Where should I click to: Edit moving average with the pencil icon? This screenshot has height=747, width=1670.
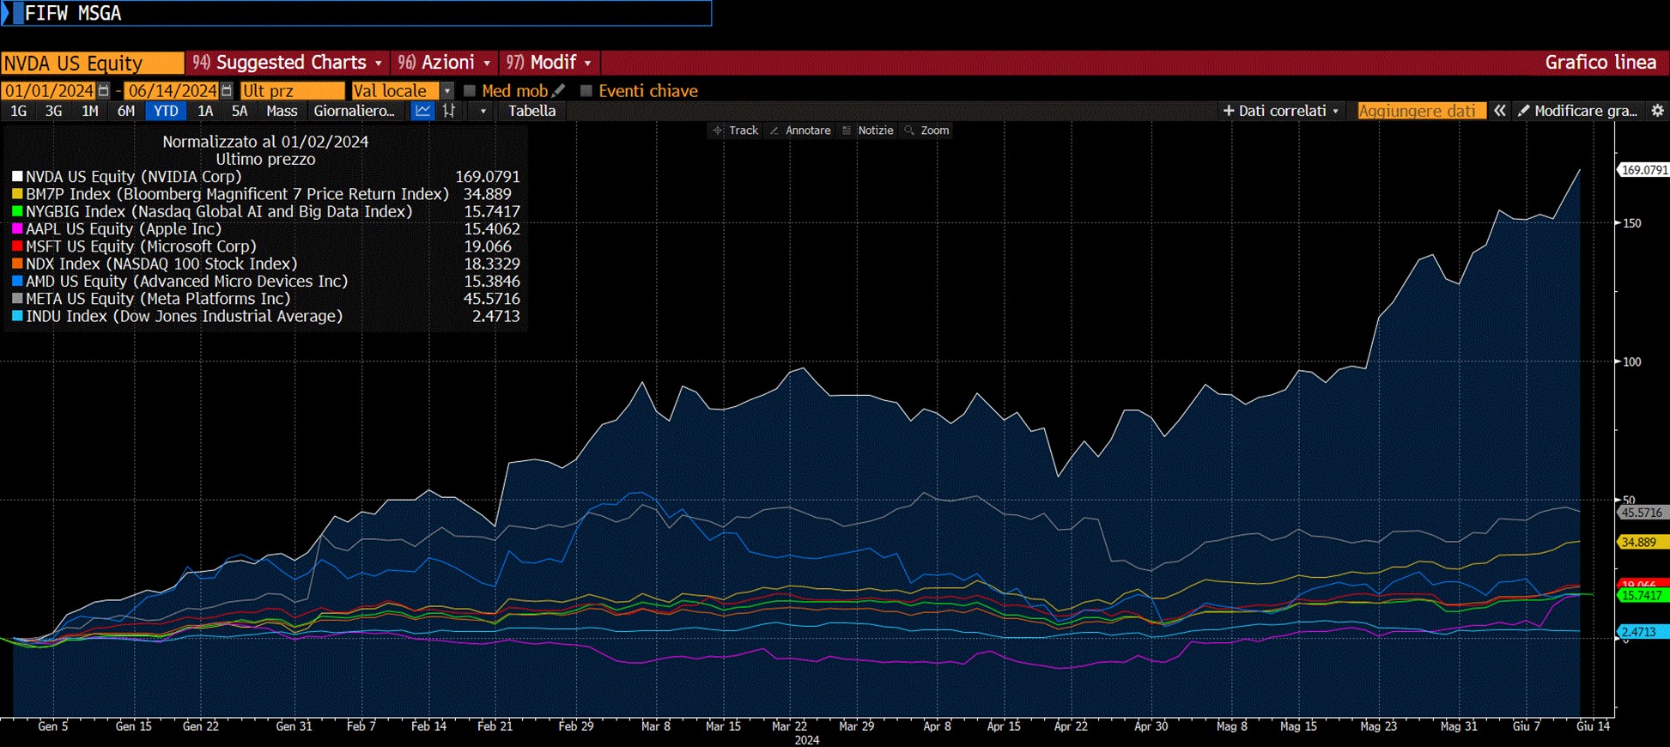click(559, 90)
